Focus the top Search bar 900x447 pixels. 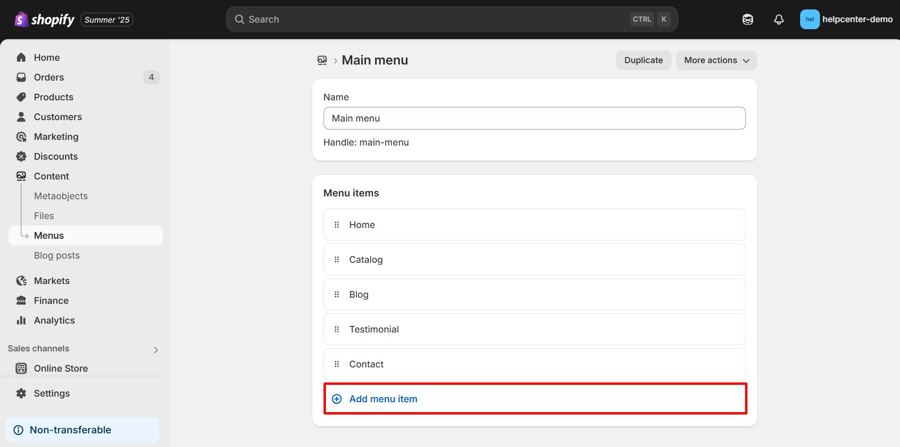(x=438, y=19)
